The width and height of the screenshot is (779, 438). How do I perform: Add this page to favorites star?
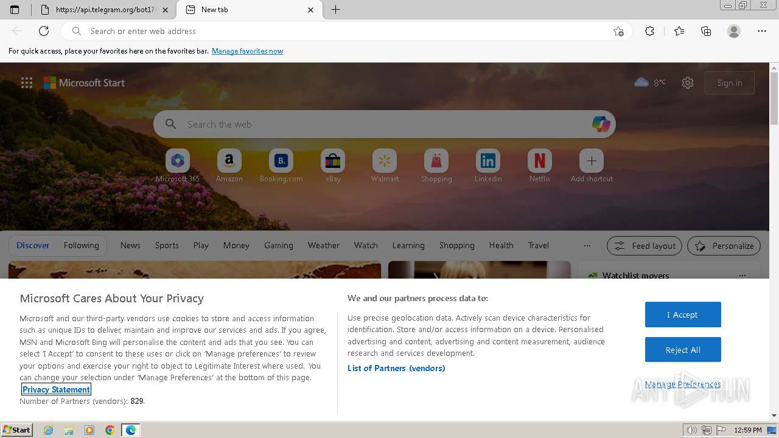pyautogui.click(x=618, y=31)
